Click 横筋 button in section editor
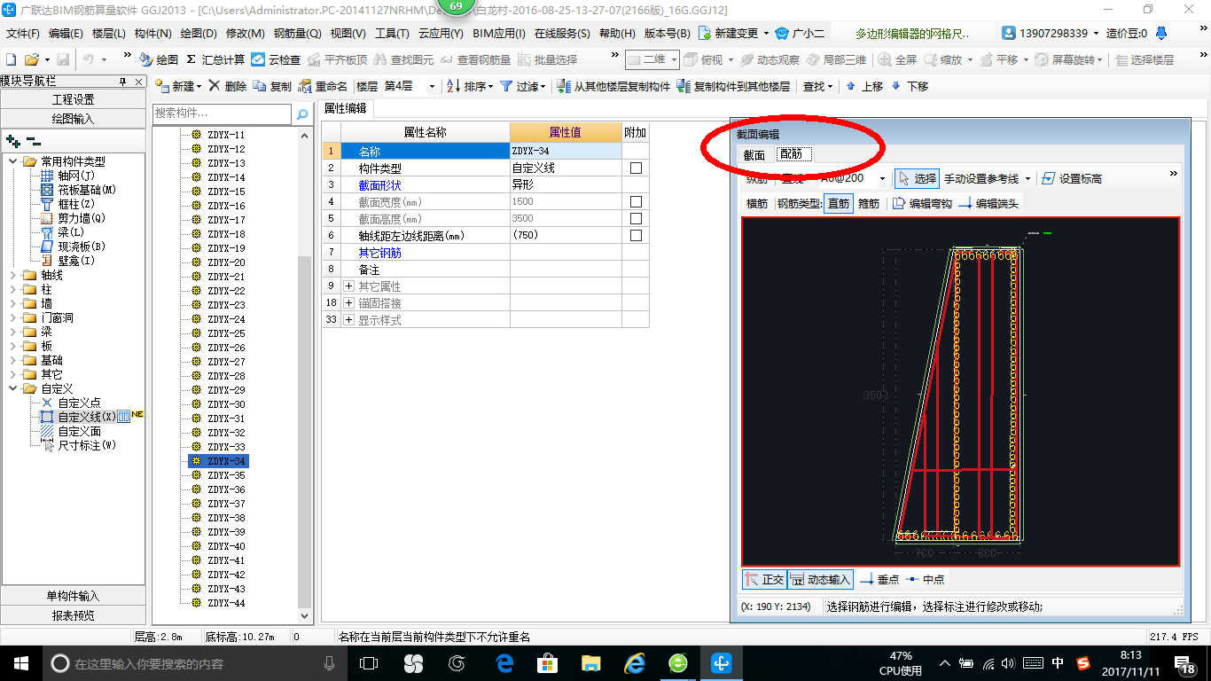This screenshot has height=681, width=1211. coord(757,203)
